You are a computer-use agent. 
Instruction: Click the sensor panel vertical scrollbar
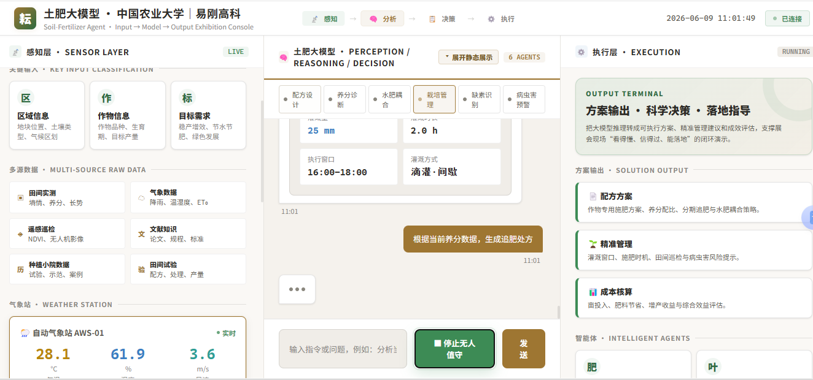tap(262, 151)
